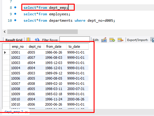The width and height of the screenshot is (154, 116).
Task: Click cell emp_no 10006
Action: pyautogui.click(x=18, y=78)
